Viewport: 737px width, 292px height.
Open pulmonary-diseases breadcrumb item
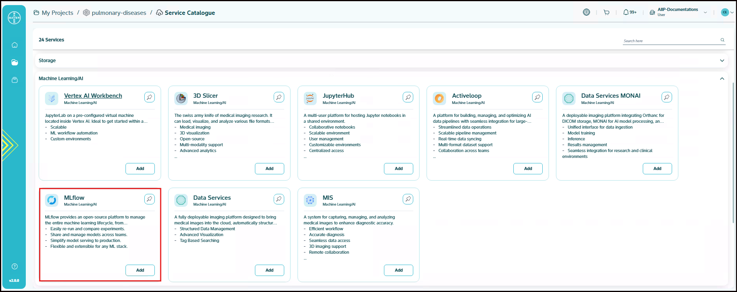click(118, 13)
